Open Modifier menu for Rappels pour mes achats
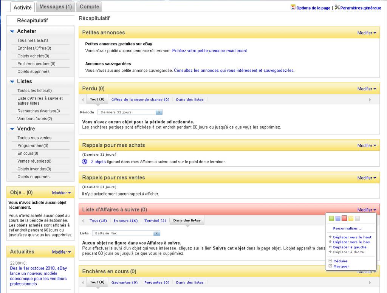Image resolution: width=387 pixels, height=293 pixels. pos(367,146)
